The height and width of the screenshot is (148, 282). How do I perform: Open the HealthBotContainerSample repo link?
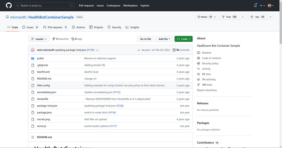[x=51, y=17]
